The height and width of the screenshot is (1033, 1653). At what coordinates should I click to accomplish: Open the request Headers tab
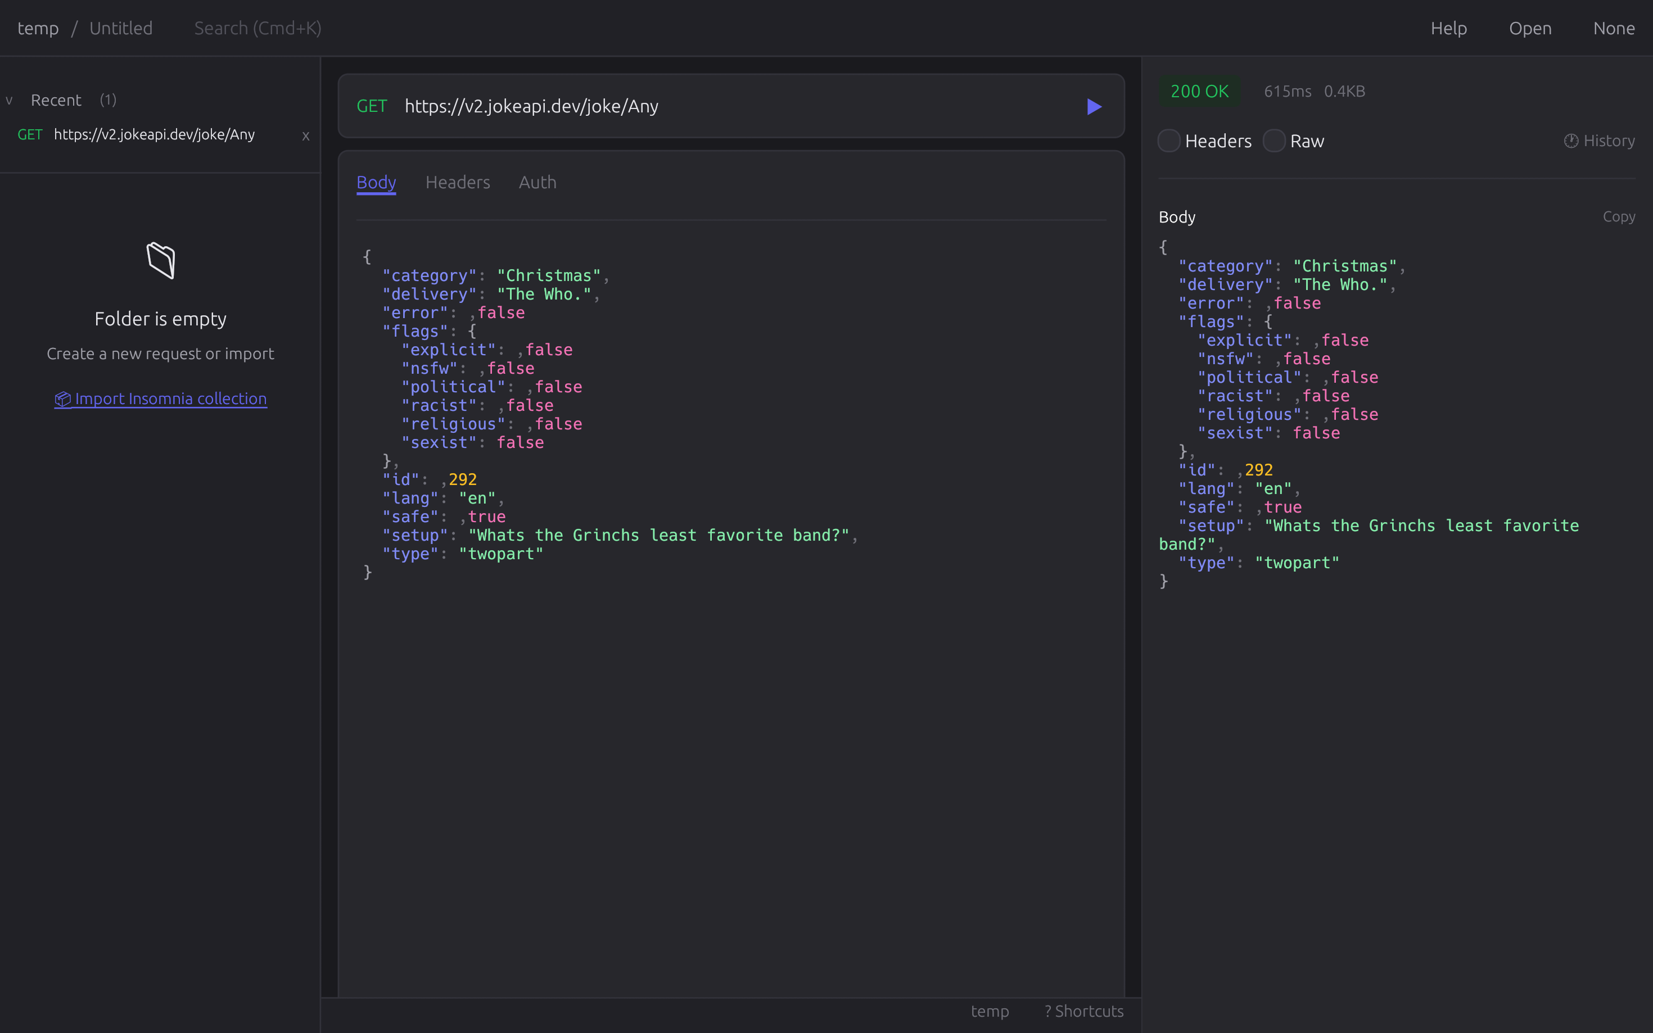coord(458,183)
